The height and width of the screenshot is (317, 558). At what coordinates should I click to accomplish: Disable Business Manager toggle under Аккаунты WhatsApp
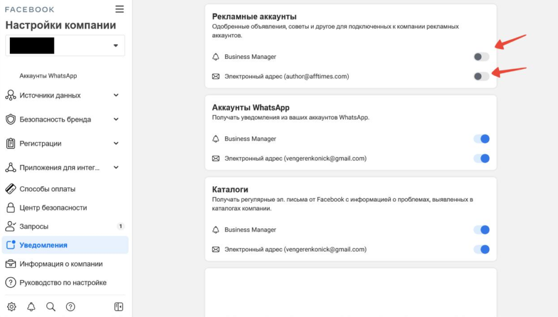(482, 139)
